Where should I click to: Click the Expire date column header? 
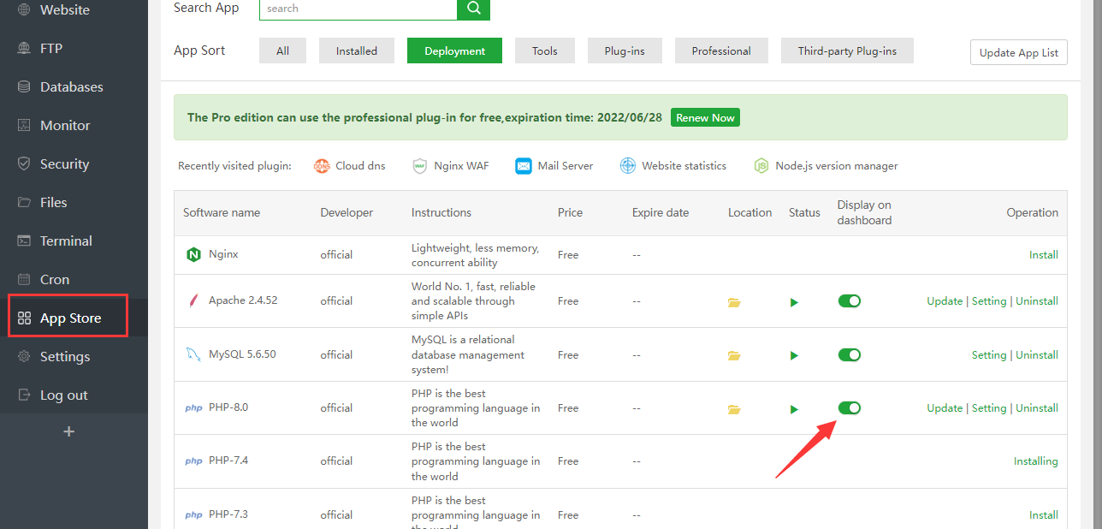click(x=661, y=212)
